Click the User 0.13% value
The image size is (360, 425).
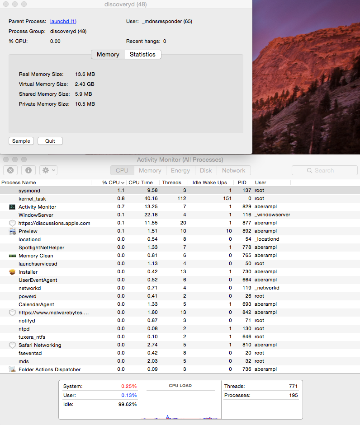pos(129,396)
